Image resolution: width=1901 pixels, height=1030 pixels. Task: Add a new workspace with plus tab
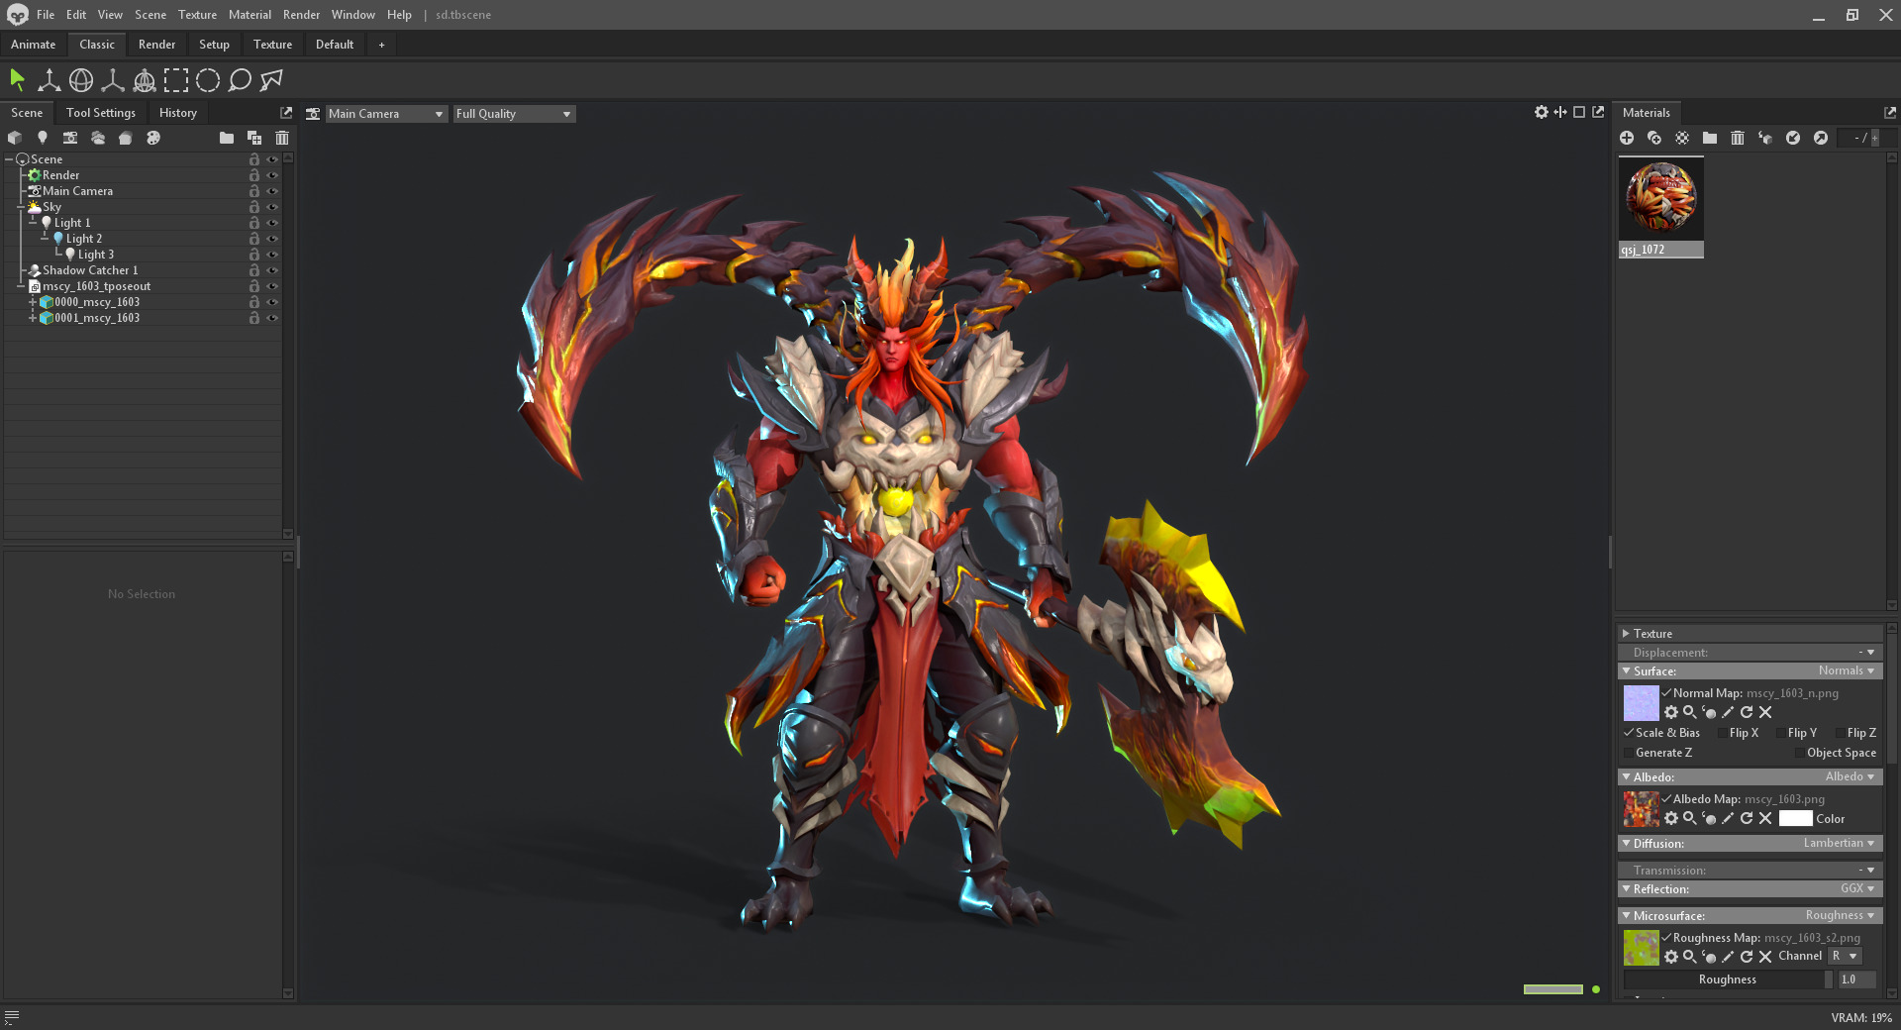pyautogui.click(x=381, y=45)
